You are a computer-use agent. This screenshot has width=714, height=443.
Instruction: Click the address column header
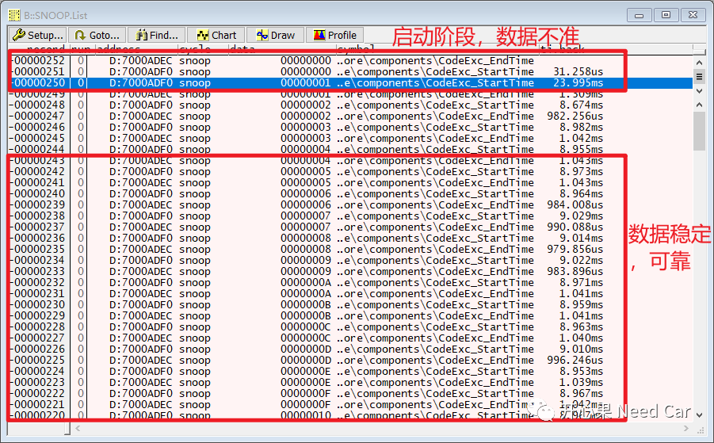(119, 49)
